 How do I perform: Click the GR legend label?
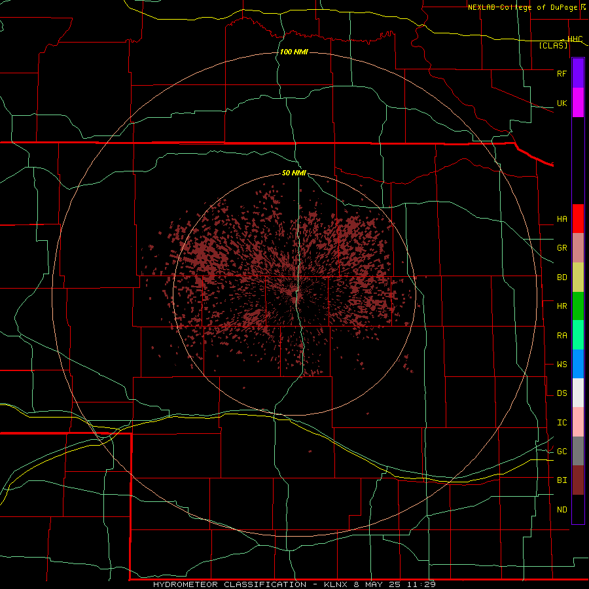point(562,248)
